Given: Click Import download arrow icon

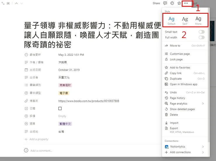Looking at the screenshot, I should coord(166,123).
